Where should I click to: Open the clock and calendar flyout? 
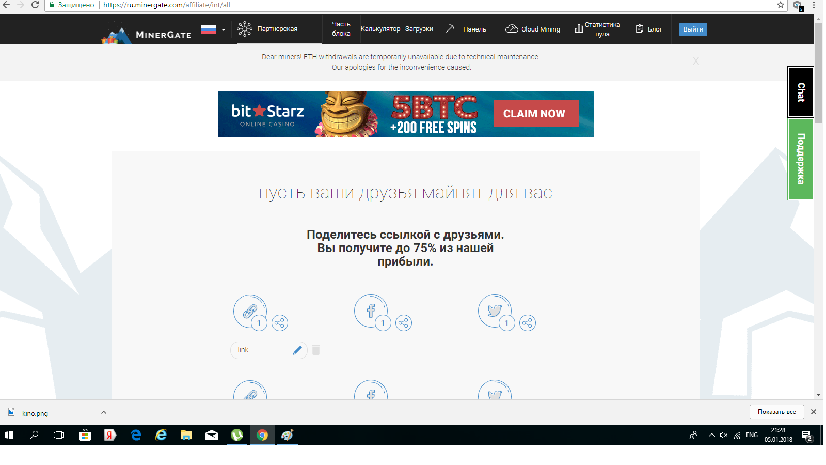[x=779, y=435]
